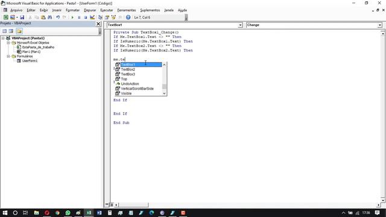Click the Paste clipboard icon

click(43, 17)
